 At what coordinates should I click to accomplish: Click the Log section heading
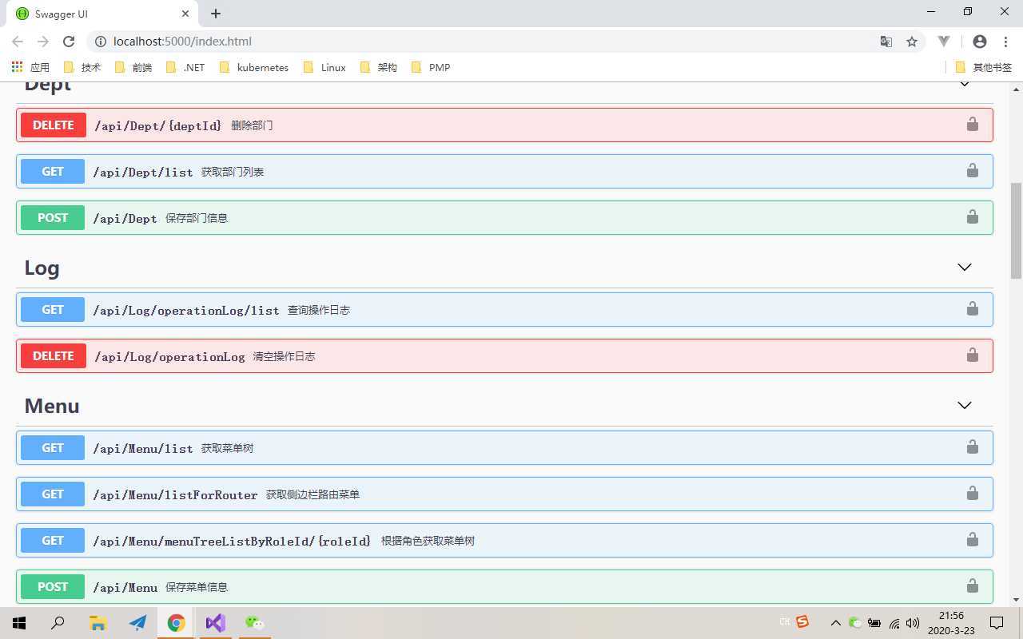click(x=42, y=268)
